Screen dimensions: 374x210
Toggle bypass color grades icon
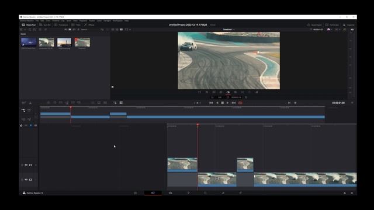328,30
